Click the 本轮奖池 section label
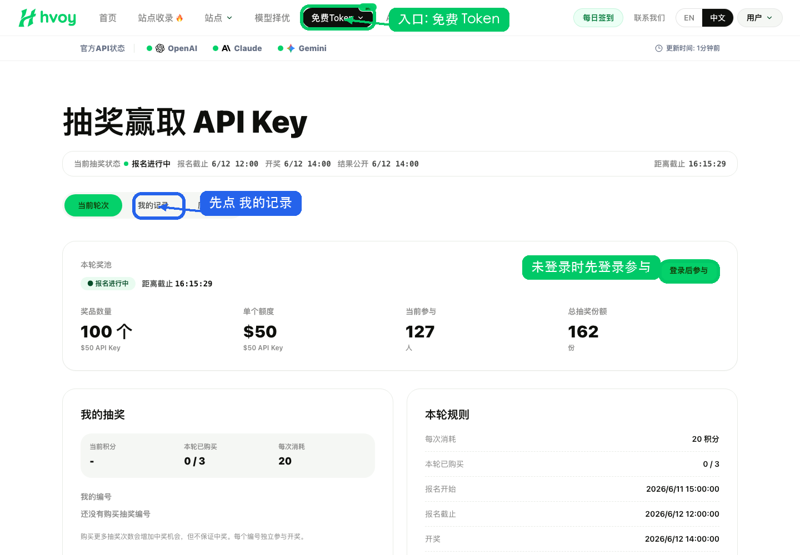Image resolution: width=800 pixels, height=555 pixels. (96, 265)
